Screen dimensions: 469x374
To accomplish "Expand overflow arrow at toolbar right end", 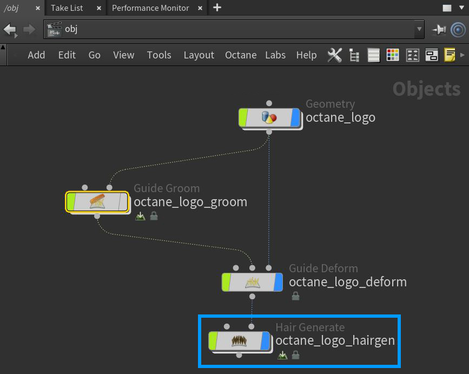I will click(x=462, y=55).
